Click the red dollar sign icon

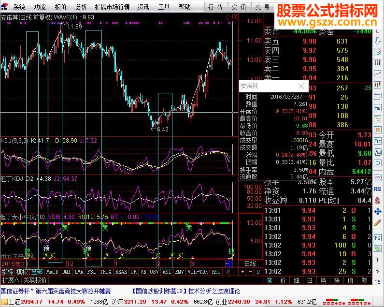pos(377,200)
